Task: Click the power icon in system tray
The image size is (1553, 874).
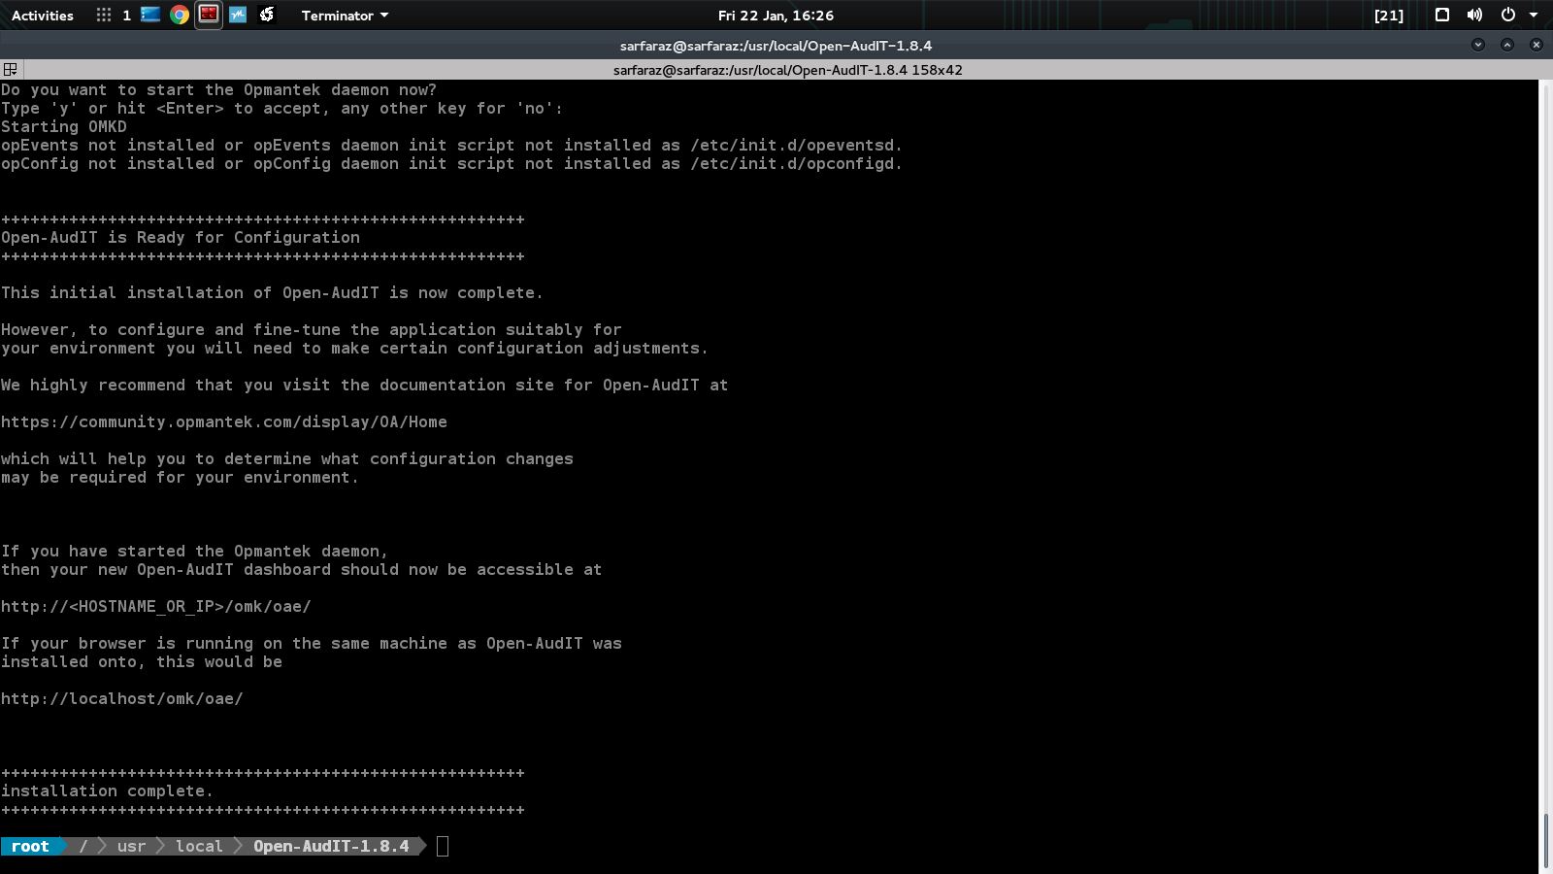Action: (x=1507, y=15)
